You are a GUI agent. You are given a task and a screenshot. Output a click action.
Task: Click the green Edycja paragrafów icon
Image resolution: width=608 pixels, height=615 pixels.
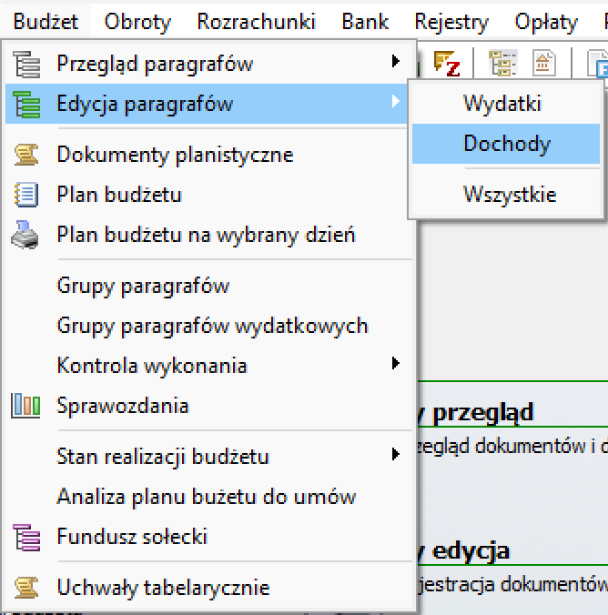(x=26, y=105)
